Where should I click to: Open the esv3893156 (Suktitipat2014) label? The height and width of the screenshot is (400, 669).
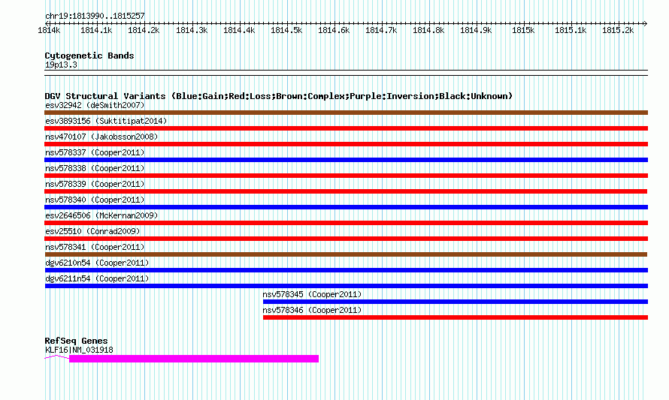coord(106,121)
